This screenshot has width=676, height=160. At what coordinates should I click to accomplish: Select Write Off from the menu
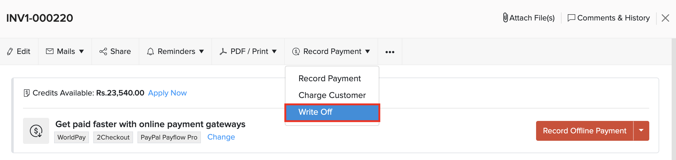pyautogui.click(x=315, y=112)
